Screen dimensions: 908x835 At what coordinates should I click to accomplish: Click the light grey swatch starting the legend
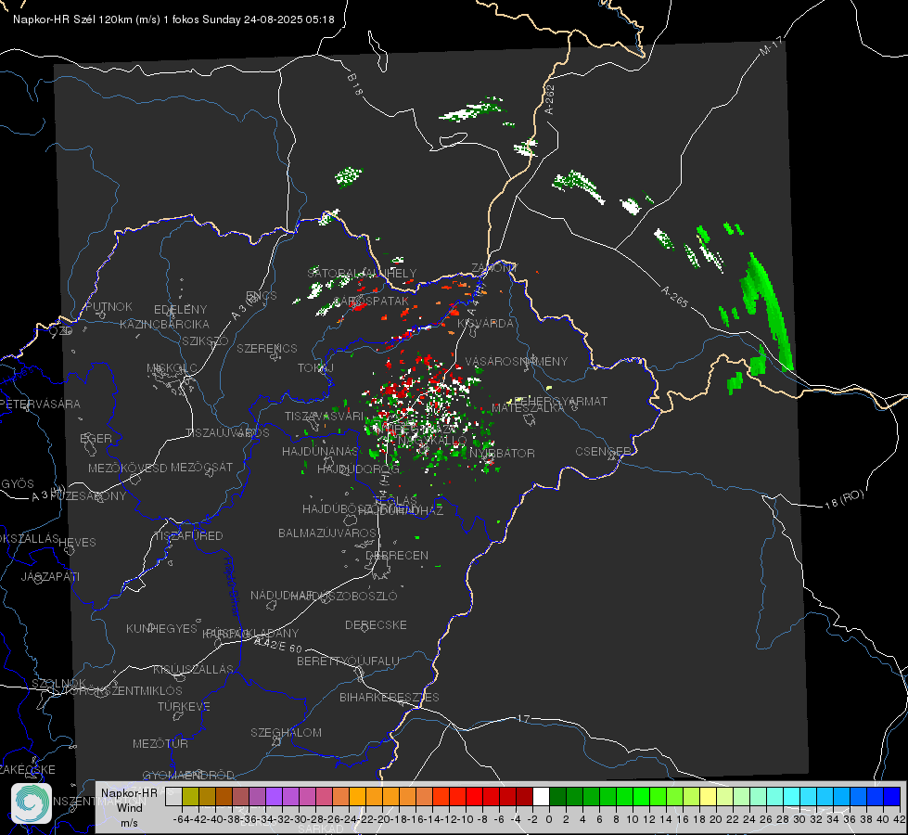coord(173,796)
